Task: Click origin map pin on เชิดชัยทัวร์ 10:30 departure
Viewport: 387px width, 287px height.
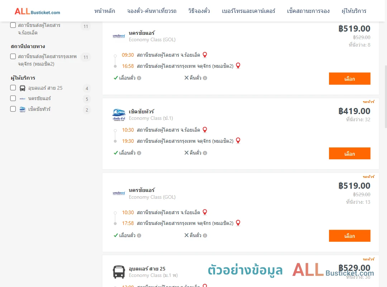Action: coord(205,130)
